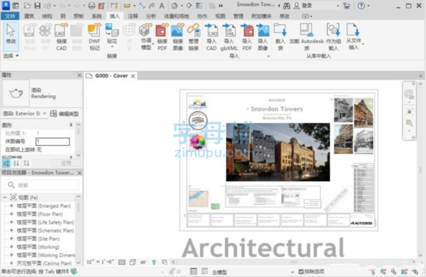Click the navigation wheel icon on the right
Viewport: 426px width, 277px height.
click(x=409, y=94)
